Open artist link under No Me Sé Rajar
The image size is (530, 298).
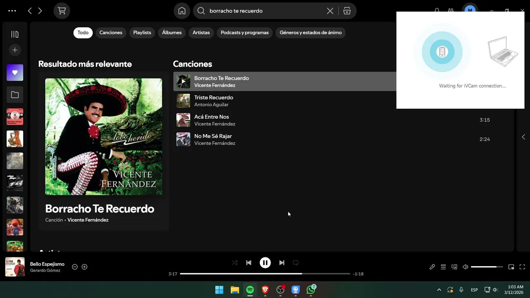point(214,143)
